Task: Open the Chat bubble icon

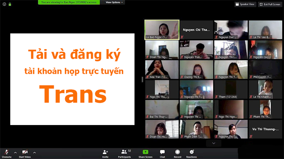Action: point(162,152)
